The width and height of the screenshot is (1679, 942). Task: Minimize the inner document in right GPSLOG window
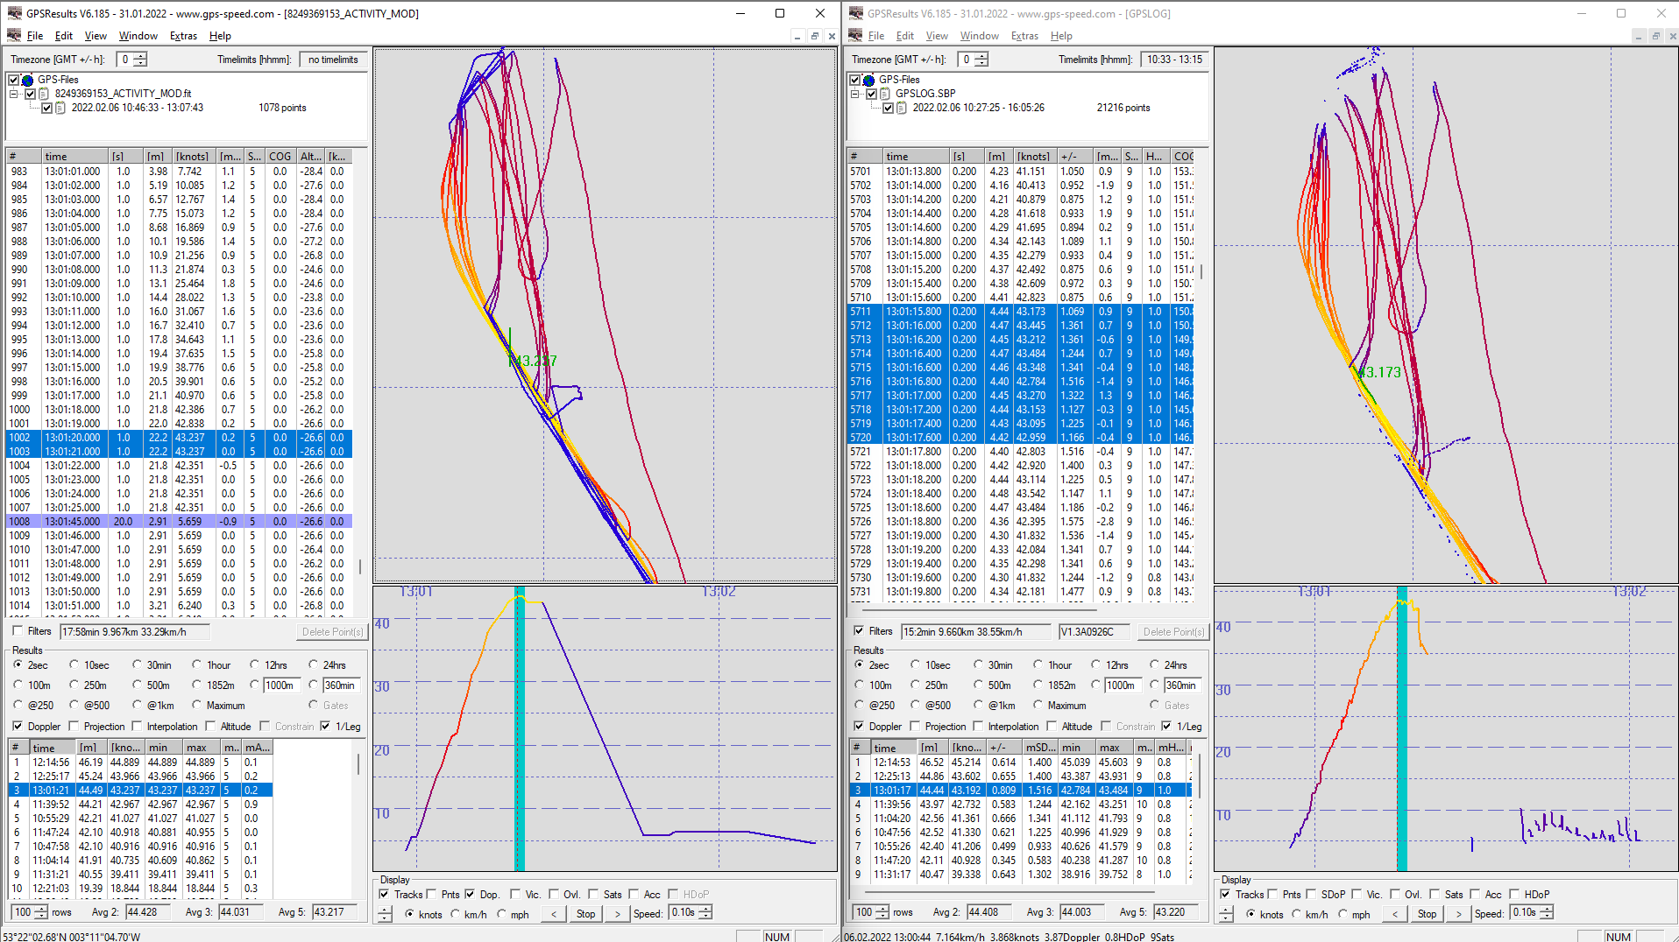[x=1638, y=36]
